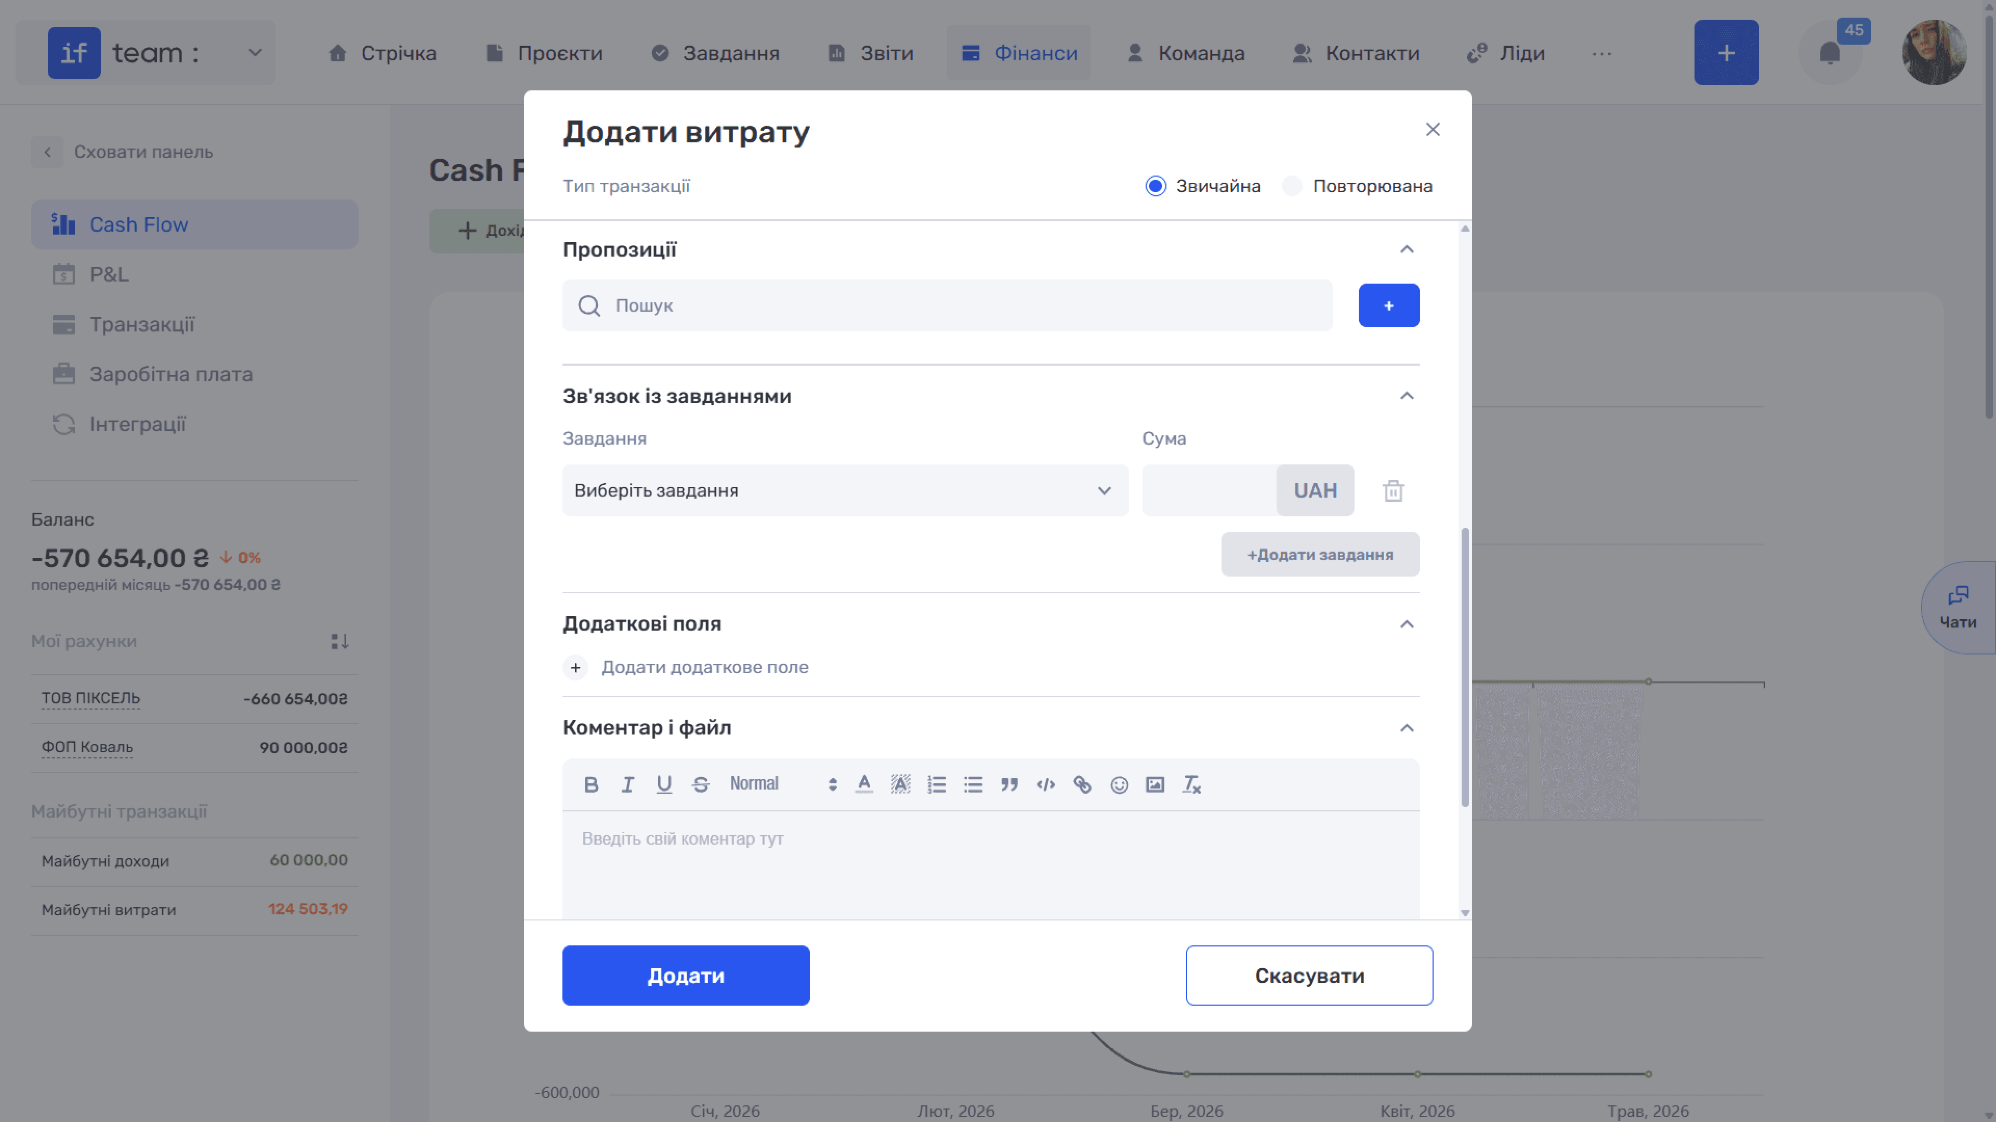Click the dialog's vertical scrollbar thumb
This screenshot has width=1996, height=1122.
1464,667
